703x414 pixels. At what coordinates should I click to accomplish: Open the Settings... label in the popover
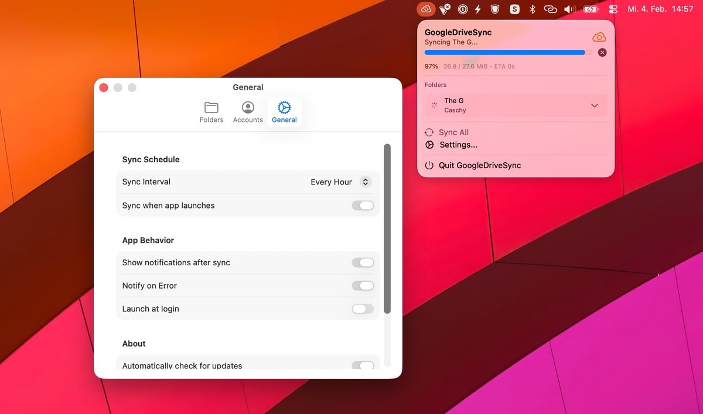pos(459,145)
